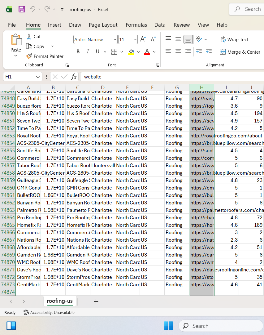Apply red Font Color

(x=147, y=51)
